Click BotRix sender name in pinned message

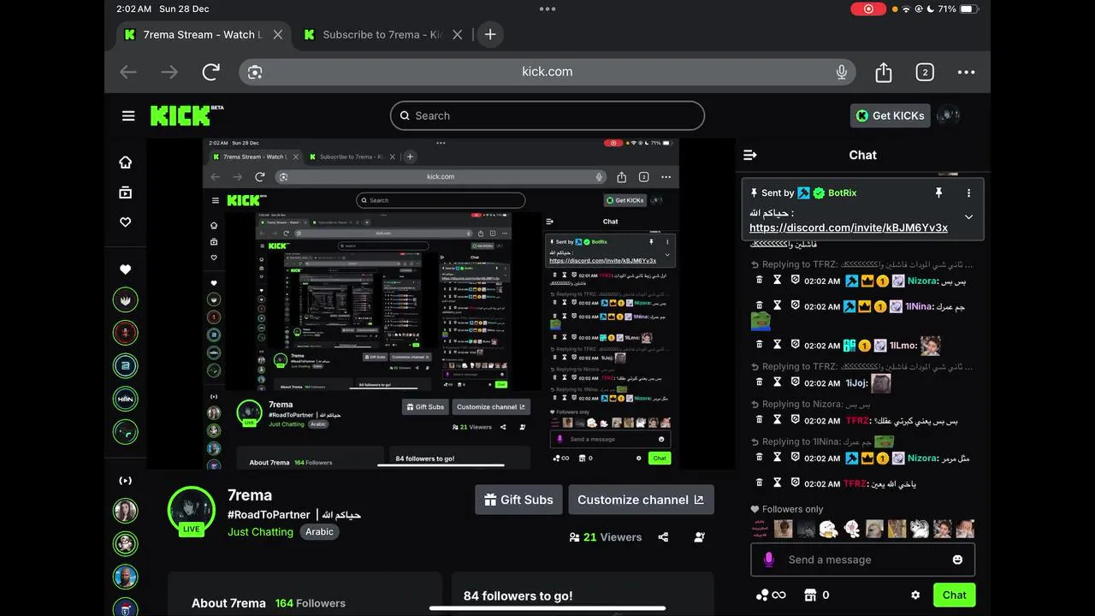click(x=842, y=193)
